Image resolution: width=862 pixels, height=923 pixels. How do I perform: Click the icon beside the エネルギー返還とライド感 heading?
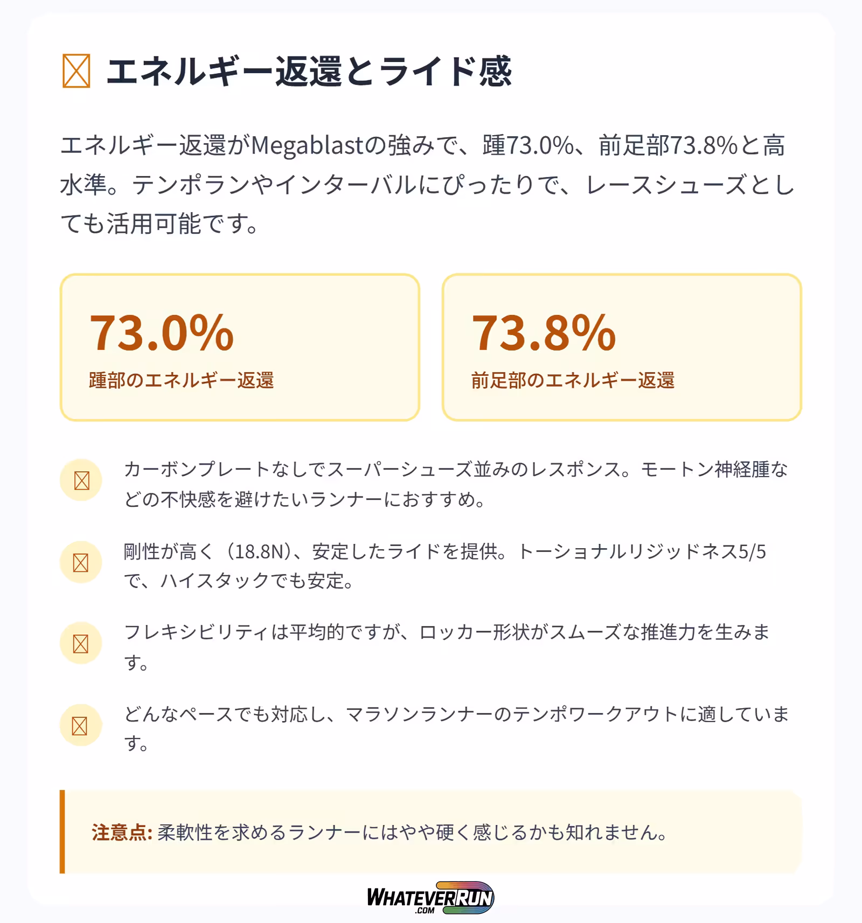click(76, 71)
